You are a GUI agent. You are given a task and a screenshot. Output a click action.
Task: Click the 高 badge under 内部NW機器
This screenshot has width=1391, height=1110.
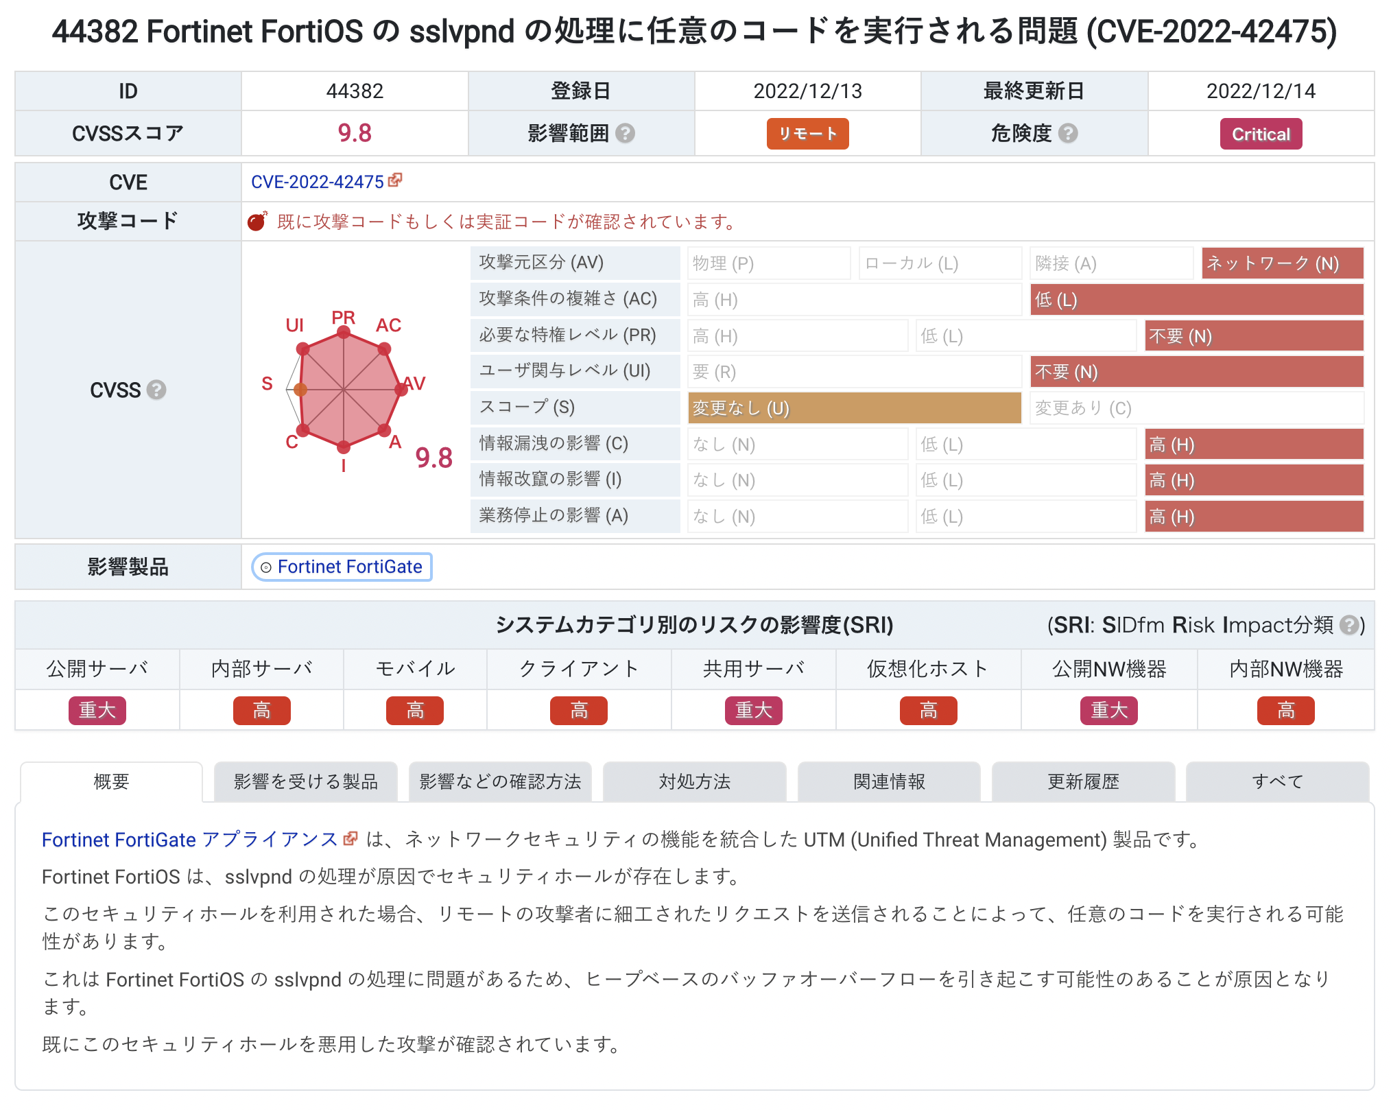click(x=1286, y=711)
